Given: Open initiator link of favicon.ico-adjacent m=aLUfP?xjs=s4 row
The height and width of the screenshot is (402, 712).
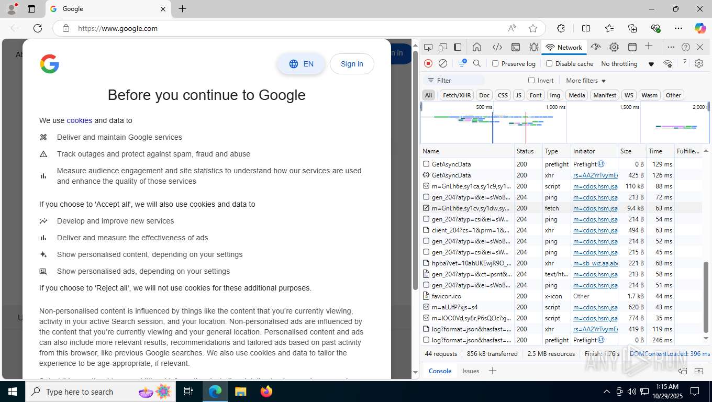Looking at the screenshot, I should [595, 307].
